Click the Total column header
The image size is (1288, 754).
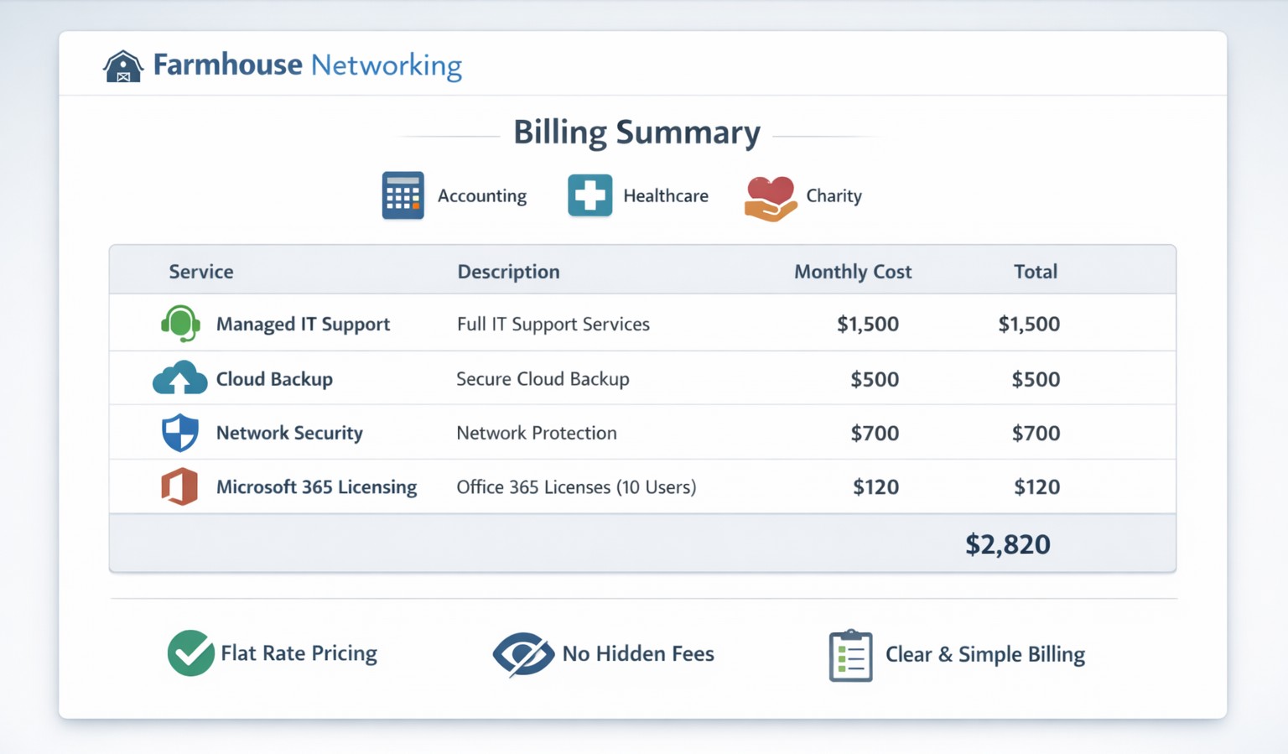coord(1035,272)
